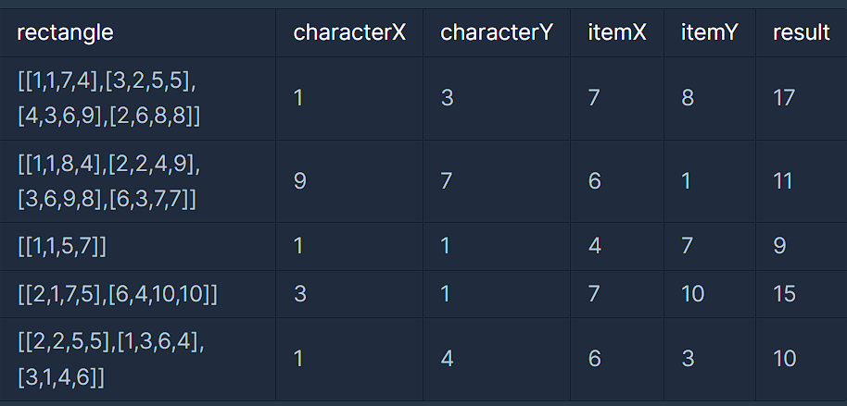
Task: Select the rectangle cell starting with [[1,1,7,4]
Action: [x=138, y=99]
